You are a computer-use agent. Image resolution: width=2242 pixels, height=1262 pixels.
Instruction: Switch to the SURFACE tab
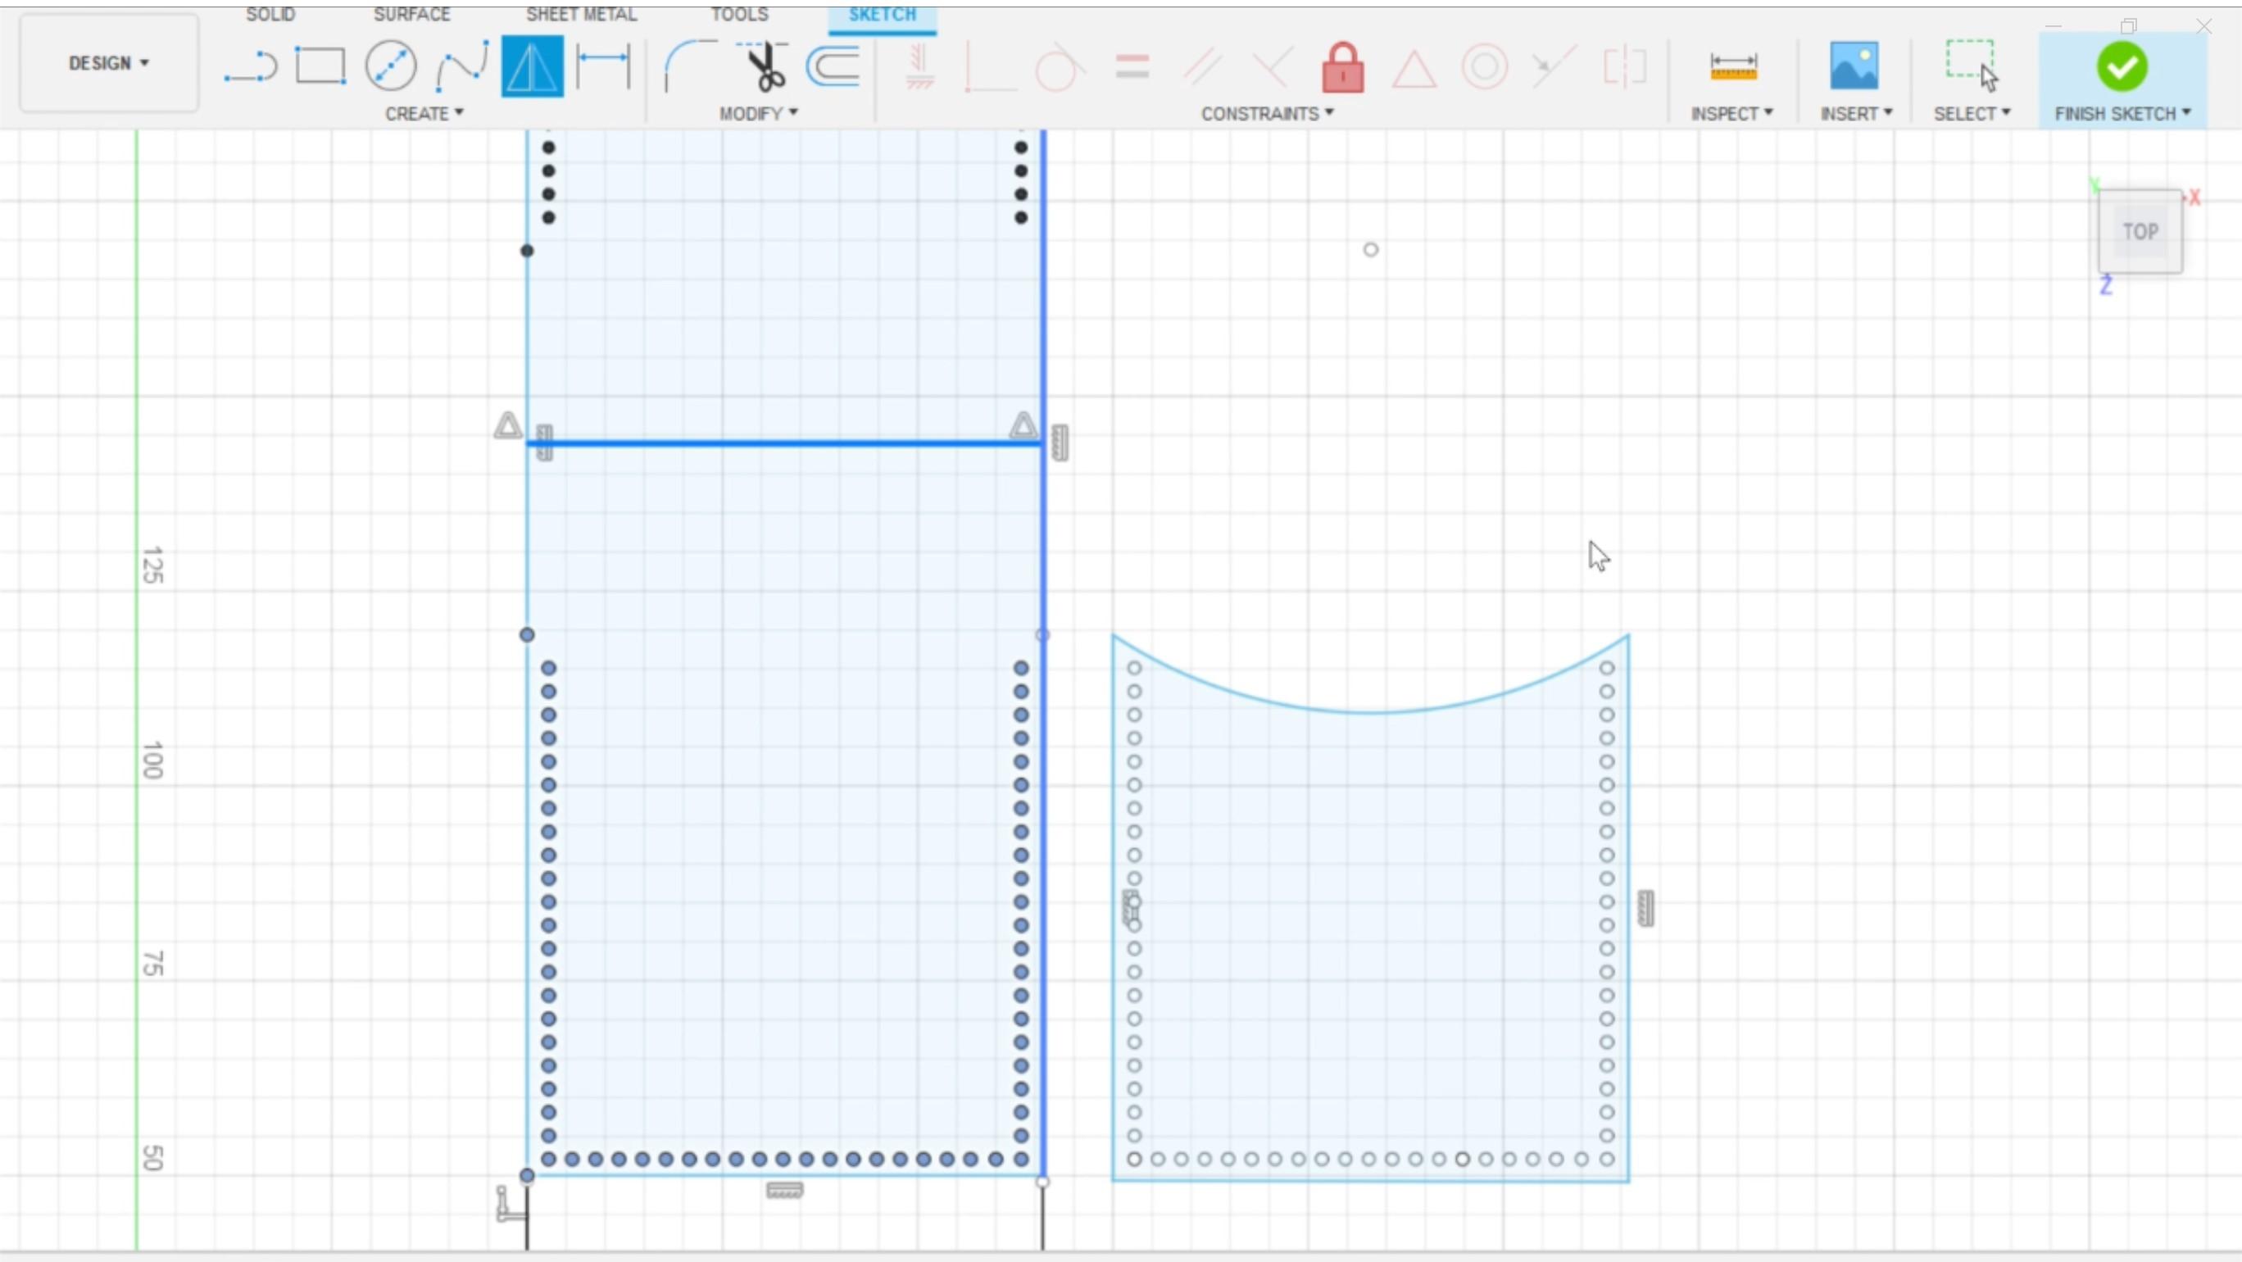tap(411, 14)
